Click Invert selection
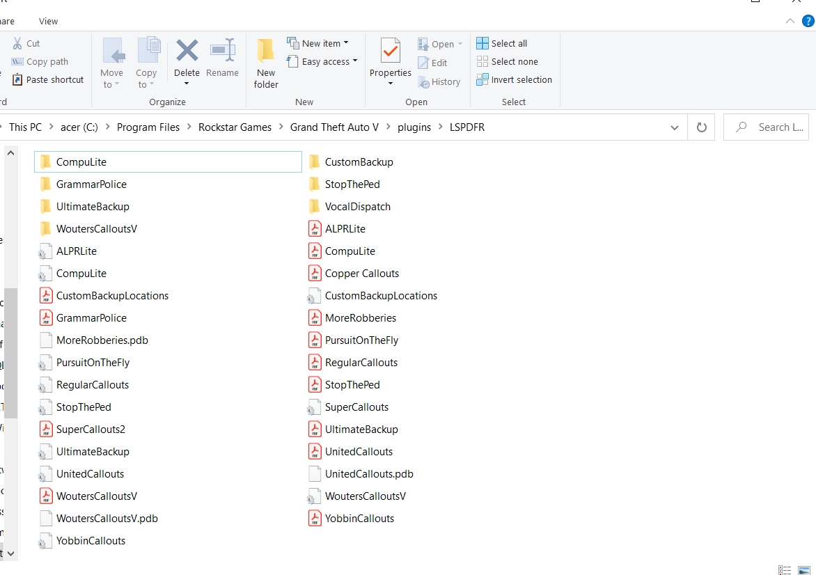The height and width of the screenshot is (575, 816). (514, 79)
